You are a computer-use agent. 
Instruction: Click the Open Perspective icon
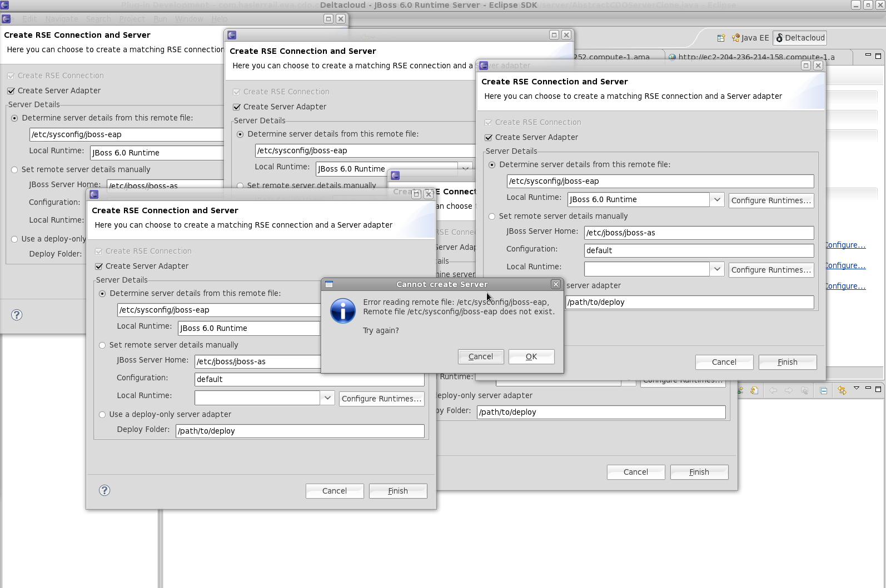721,38
